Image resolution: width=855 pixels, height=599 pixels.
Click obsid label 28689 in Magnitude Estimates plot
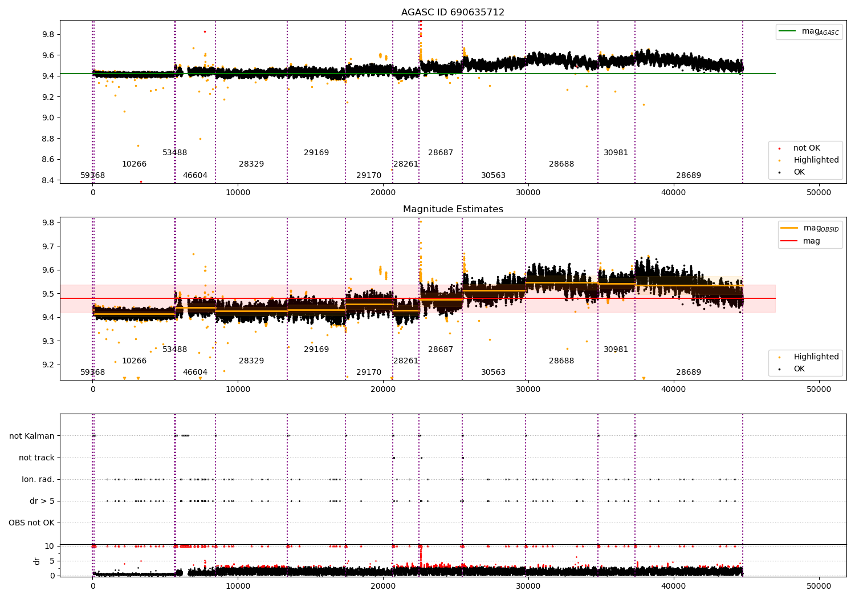[x=689, y=373]
